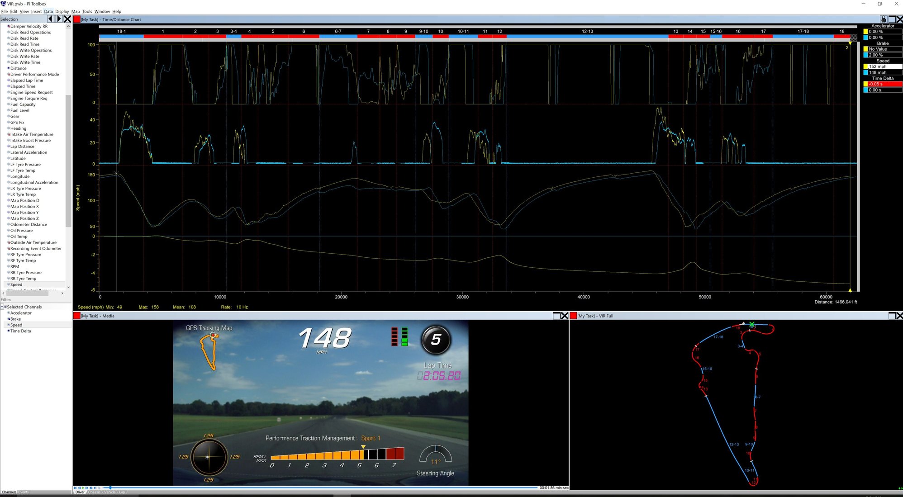Toggle the Accelerator channel indicator under Selected Channels

(x=9, y=313)
